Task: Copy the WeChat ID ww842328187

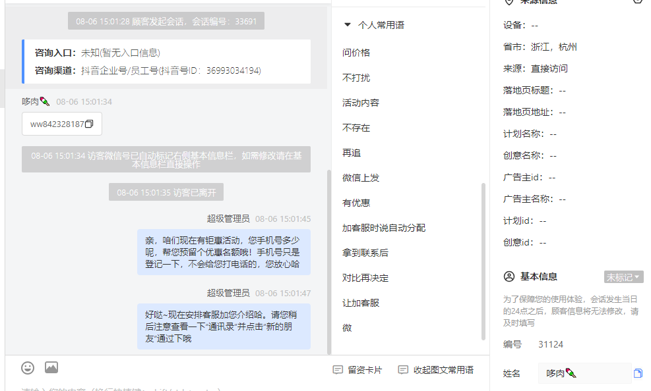Action: [x=89, y=124]
